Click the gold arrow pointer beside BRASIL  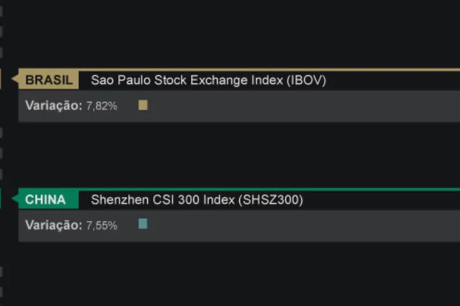pos(15,78)
